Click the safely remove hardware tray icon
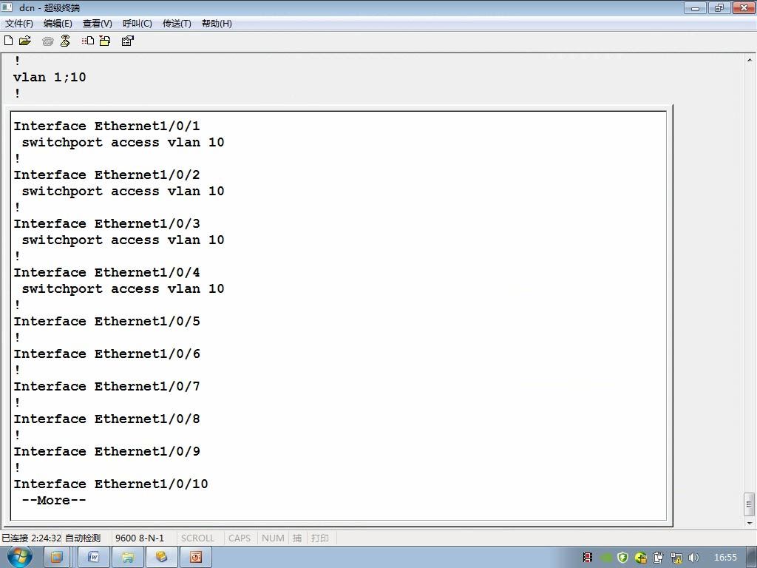 (x=659, y=558)
